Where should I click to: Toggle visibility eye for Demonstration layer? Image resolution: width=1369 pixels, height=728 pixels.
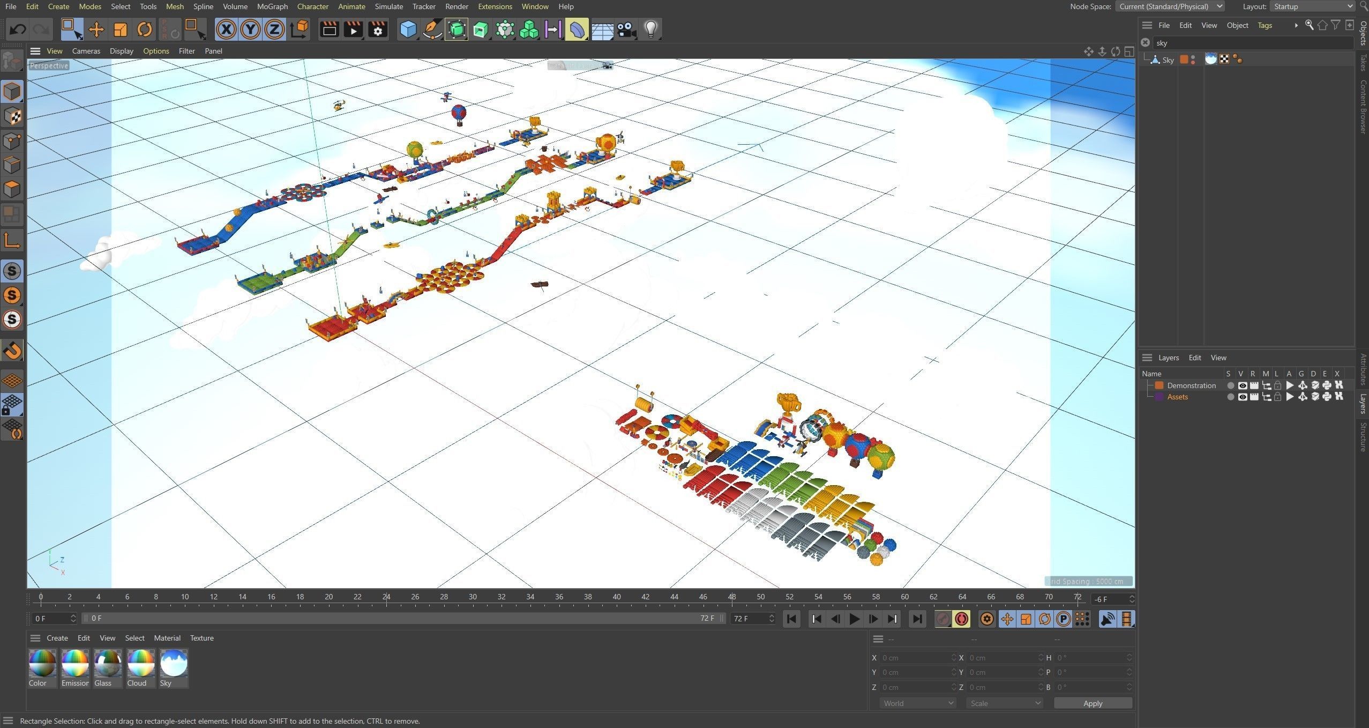coord(1242,385)
